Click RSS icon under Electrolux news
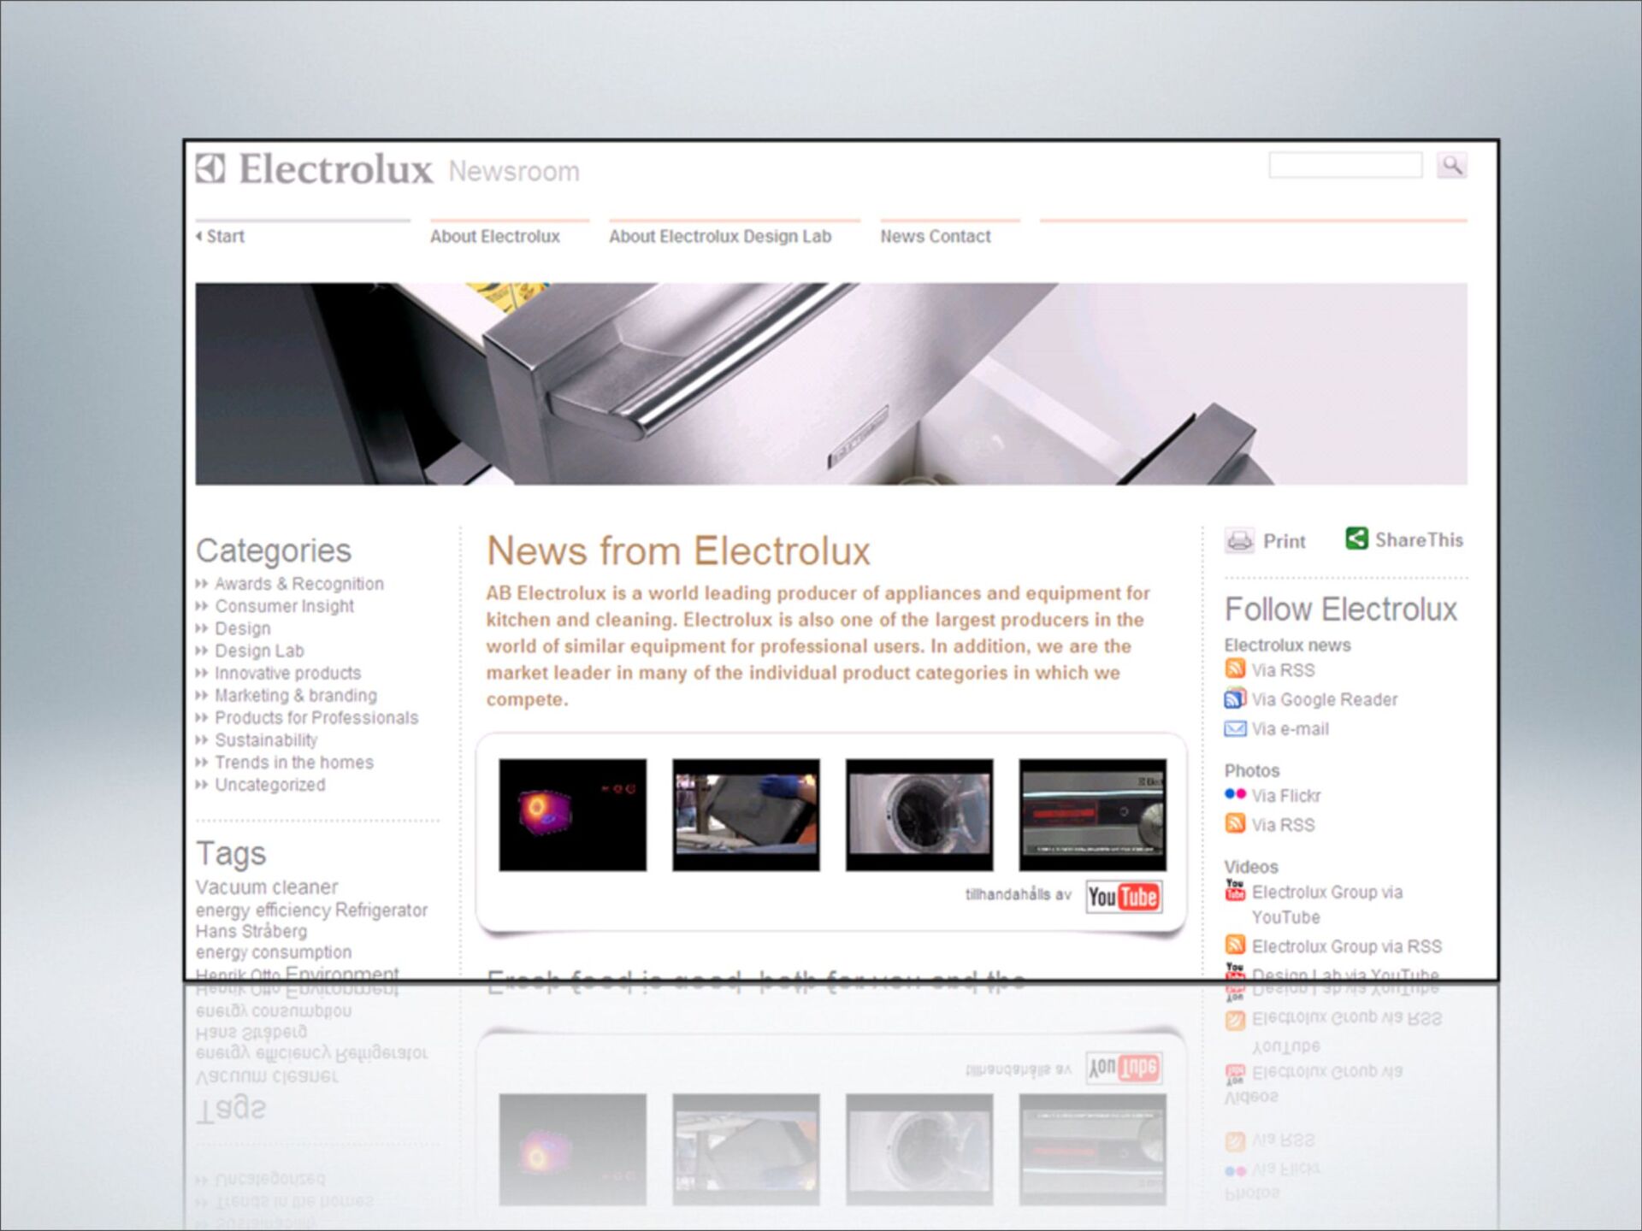The image size is (1642, 1231). (1235, 669)
